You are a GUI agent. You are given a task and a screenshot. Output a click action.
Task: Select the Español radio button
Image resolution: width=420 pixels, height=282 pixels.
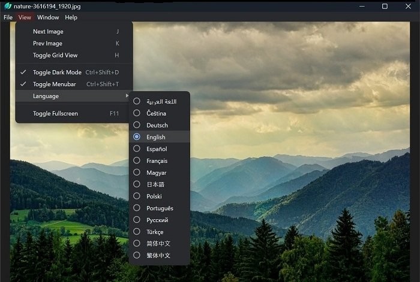[137, 149]
